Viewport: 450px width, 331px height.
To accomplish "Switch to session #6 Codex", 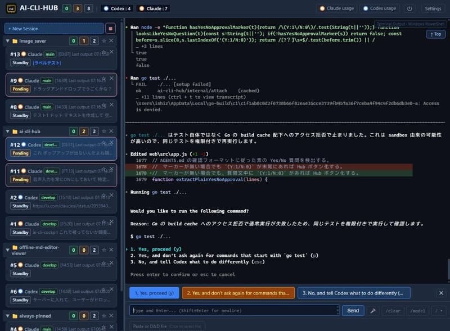I will point(61,296).
